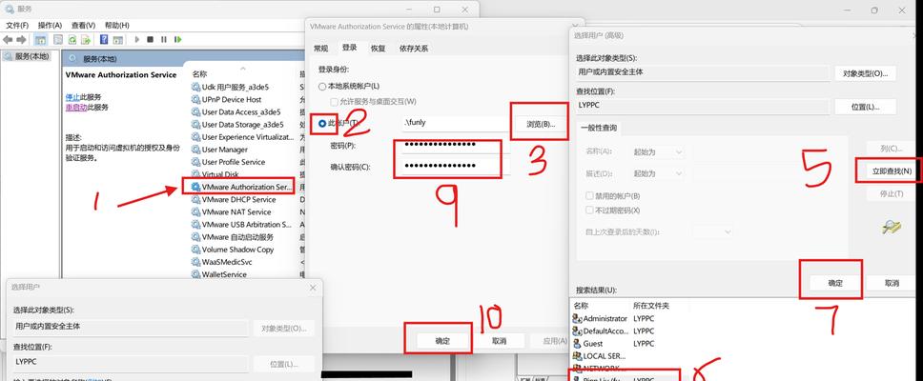Click 取消 in the advanced user dialog
The height and width of the screenshot is (381, 923).
click(892, 283)
